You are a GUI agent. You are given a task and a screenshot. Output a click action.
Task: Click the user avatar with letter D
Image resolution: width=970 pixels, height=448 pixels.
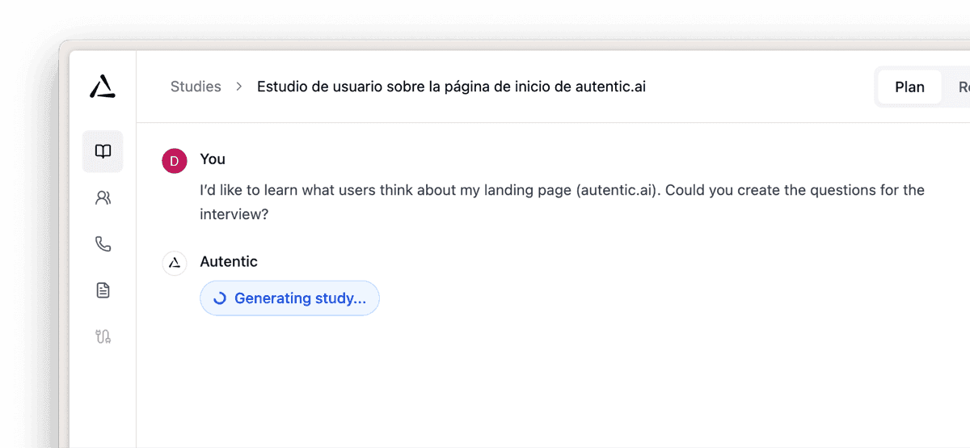tap(175, 161)
